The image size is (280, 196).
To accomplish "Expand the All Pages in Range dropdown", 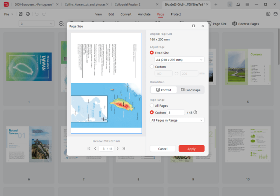I will click(x=177, y=120).
